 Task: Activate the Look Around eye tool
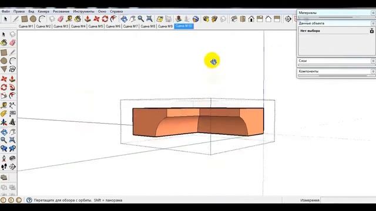click(x=12, y=158)
